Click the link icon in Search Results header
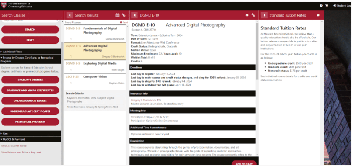 pos(123,15)
